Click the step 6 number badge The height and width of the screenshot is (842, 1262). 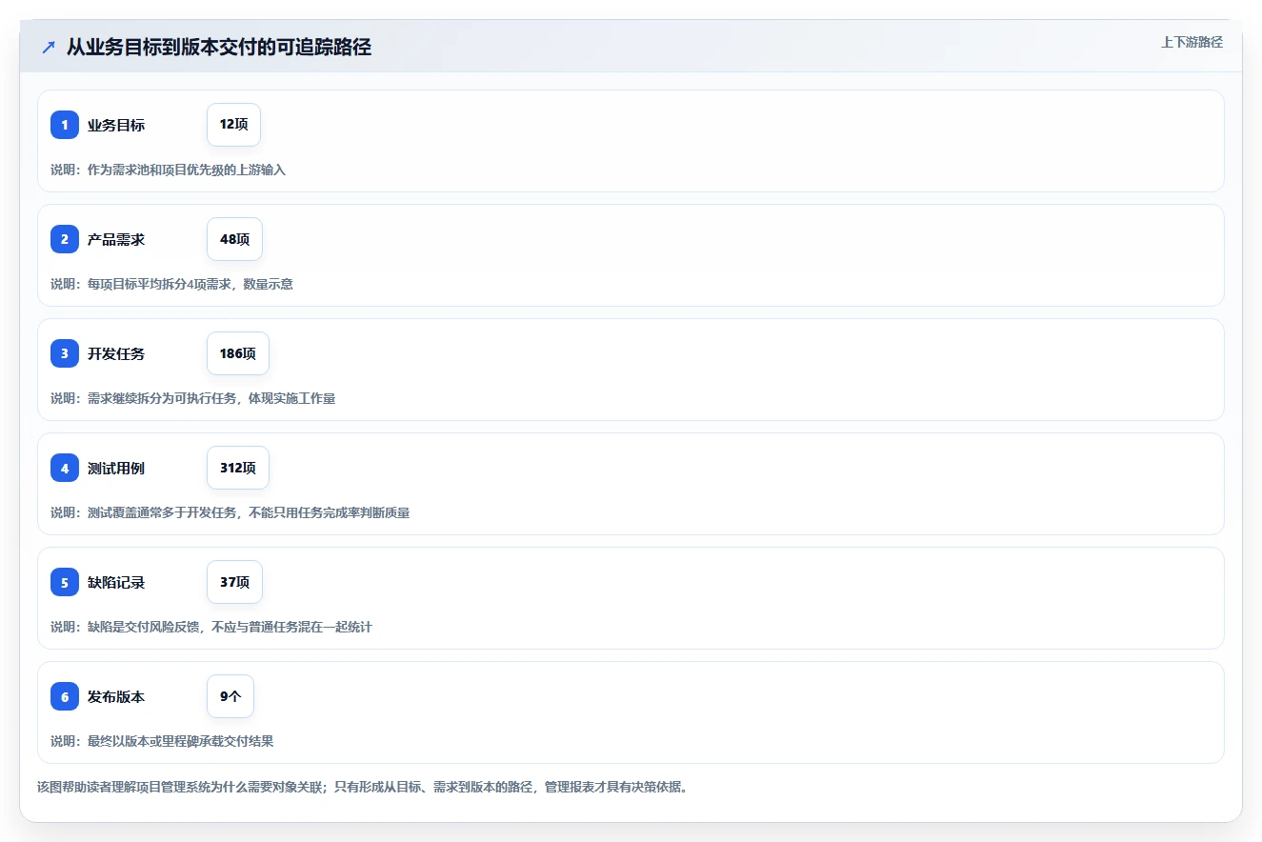(65, 696)
